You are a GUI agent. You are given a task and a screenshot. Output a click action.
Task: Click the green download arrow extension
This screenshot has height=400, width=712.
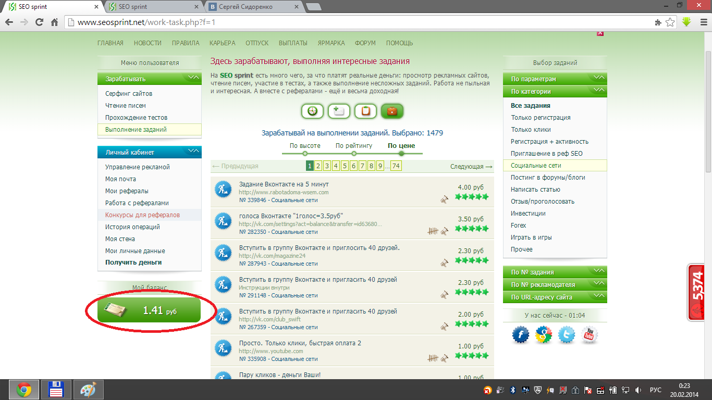point(686,22)
